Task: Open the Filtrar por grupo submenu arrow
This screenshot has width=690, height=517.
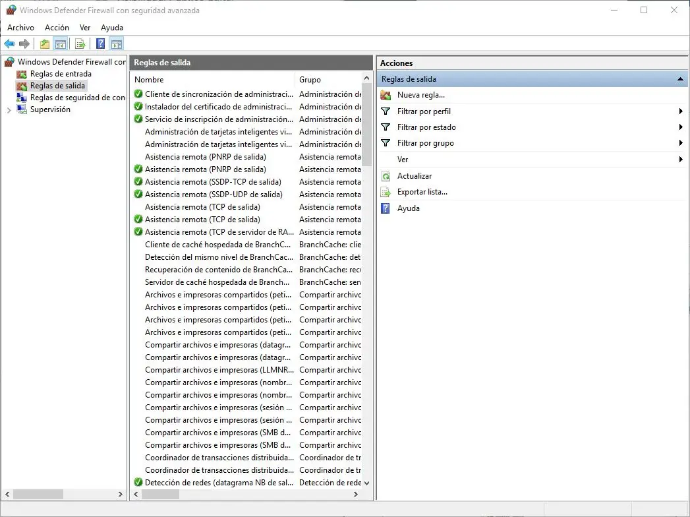Action: click(x=681, y=143)
